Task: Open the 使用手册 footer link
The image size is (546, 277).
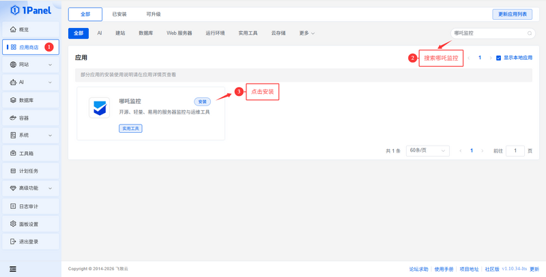Action: point(444,270)
